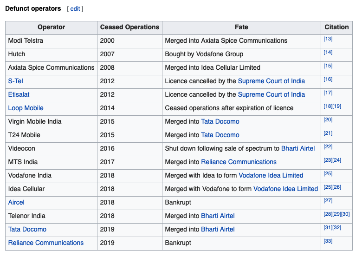Open Bharti Airtel link in Telenor India row
This screenshot has height=258, width=362.
(218, 216)
